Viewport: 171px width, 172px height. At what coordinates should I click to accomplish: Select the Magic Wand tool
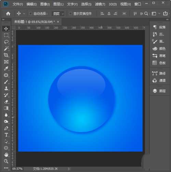(x=6, y=48)
